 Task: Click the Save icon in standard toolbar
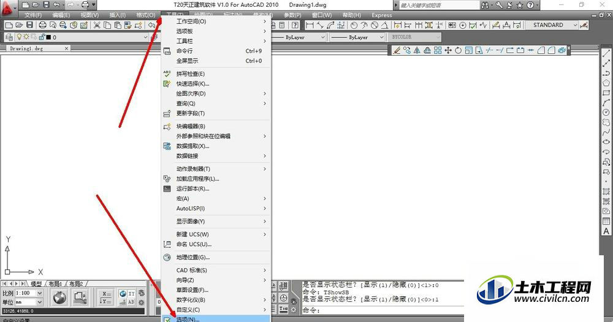pos(29,25)
